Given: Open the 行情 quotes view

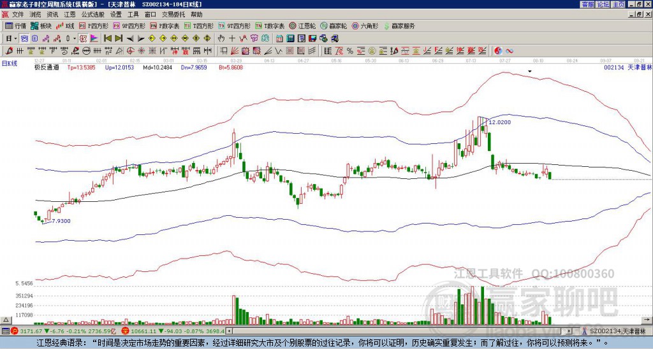Looking at the screenshot, I should pyautogui.click(x=16, y=25).
